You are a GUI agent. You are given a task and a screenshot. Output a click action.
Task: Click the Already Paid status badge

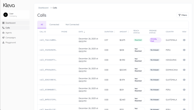[x=155, y=40]
